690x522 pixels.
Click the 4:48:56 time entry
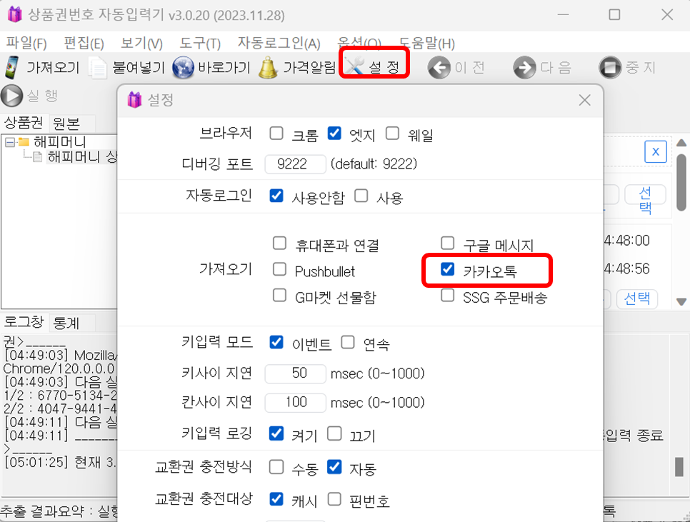[x=627, y=268]
